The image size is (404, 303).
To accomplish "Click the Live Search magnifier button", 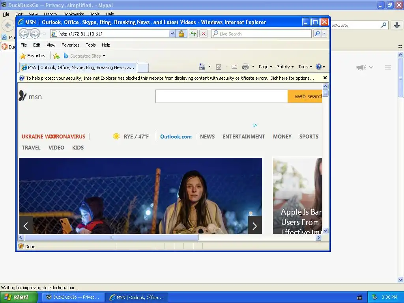I will click(318, 34).
